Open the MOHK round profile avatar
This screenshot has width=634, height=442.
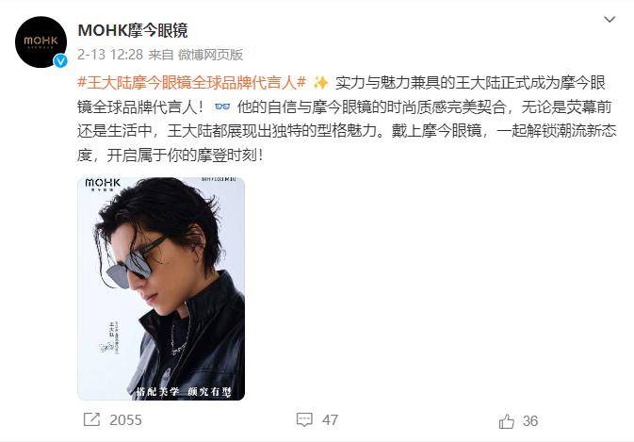pyautogui.click(x=41, y=41)
